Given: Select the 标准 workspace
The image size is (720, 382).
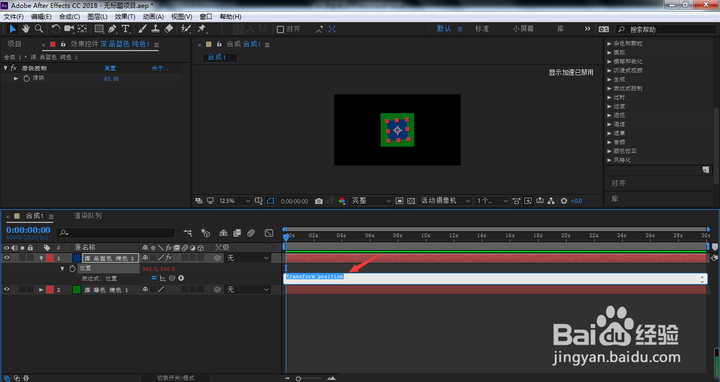Looking at the screenshot, I should pyautogui.click(x=482, y=29).
